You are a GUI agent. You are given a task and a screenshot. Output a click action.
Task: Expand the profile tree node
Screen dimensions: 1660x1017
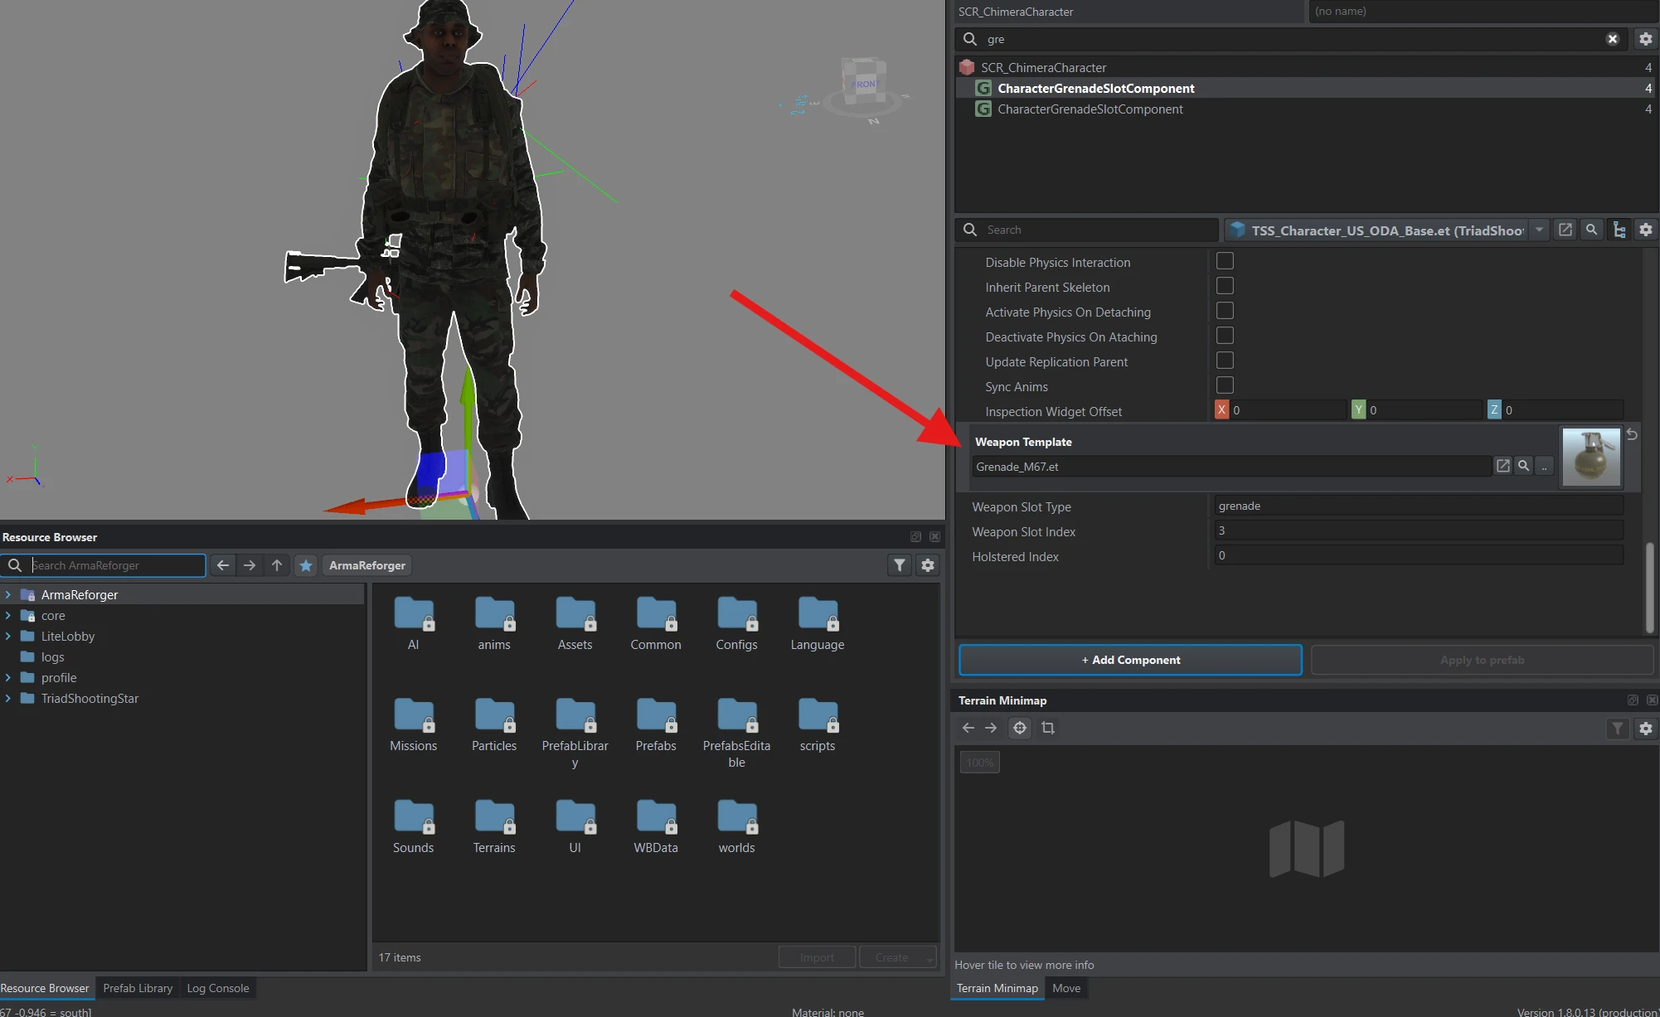[x=8, y=677]
